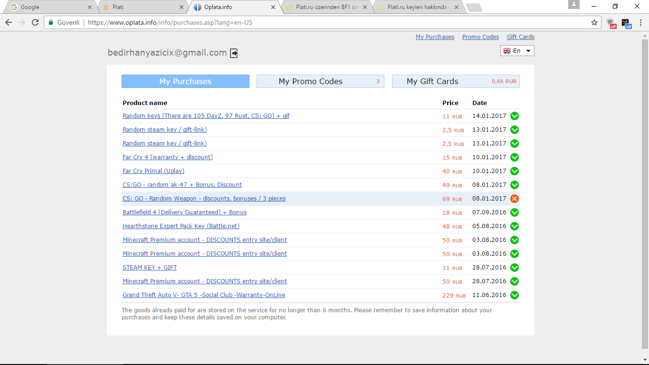Click the green check for CS:GO random ak-47 row
The width and height of the screenshot is (649, 365).
pos(515,185)
